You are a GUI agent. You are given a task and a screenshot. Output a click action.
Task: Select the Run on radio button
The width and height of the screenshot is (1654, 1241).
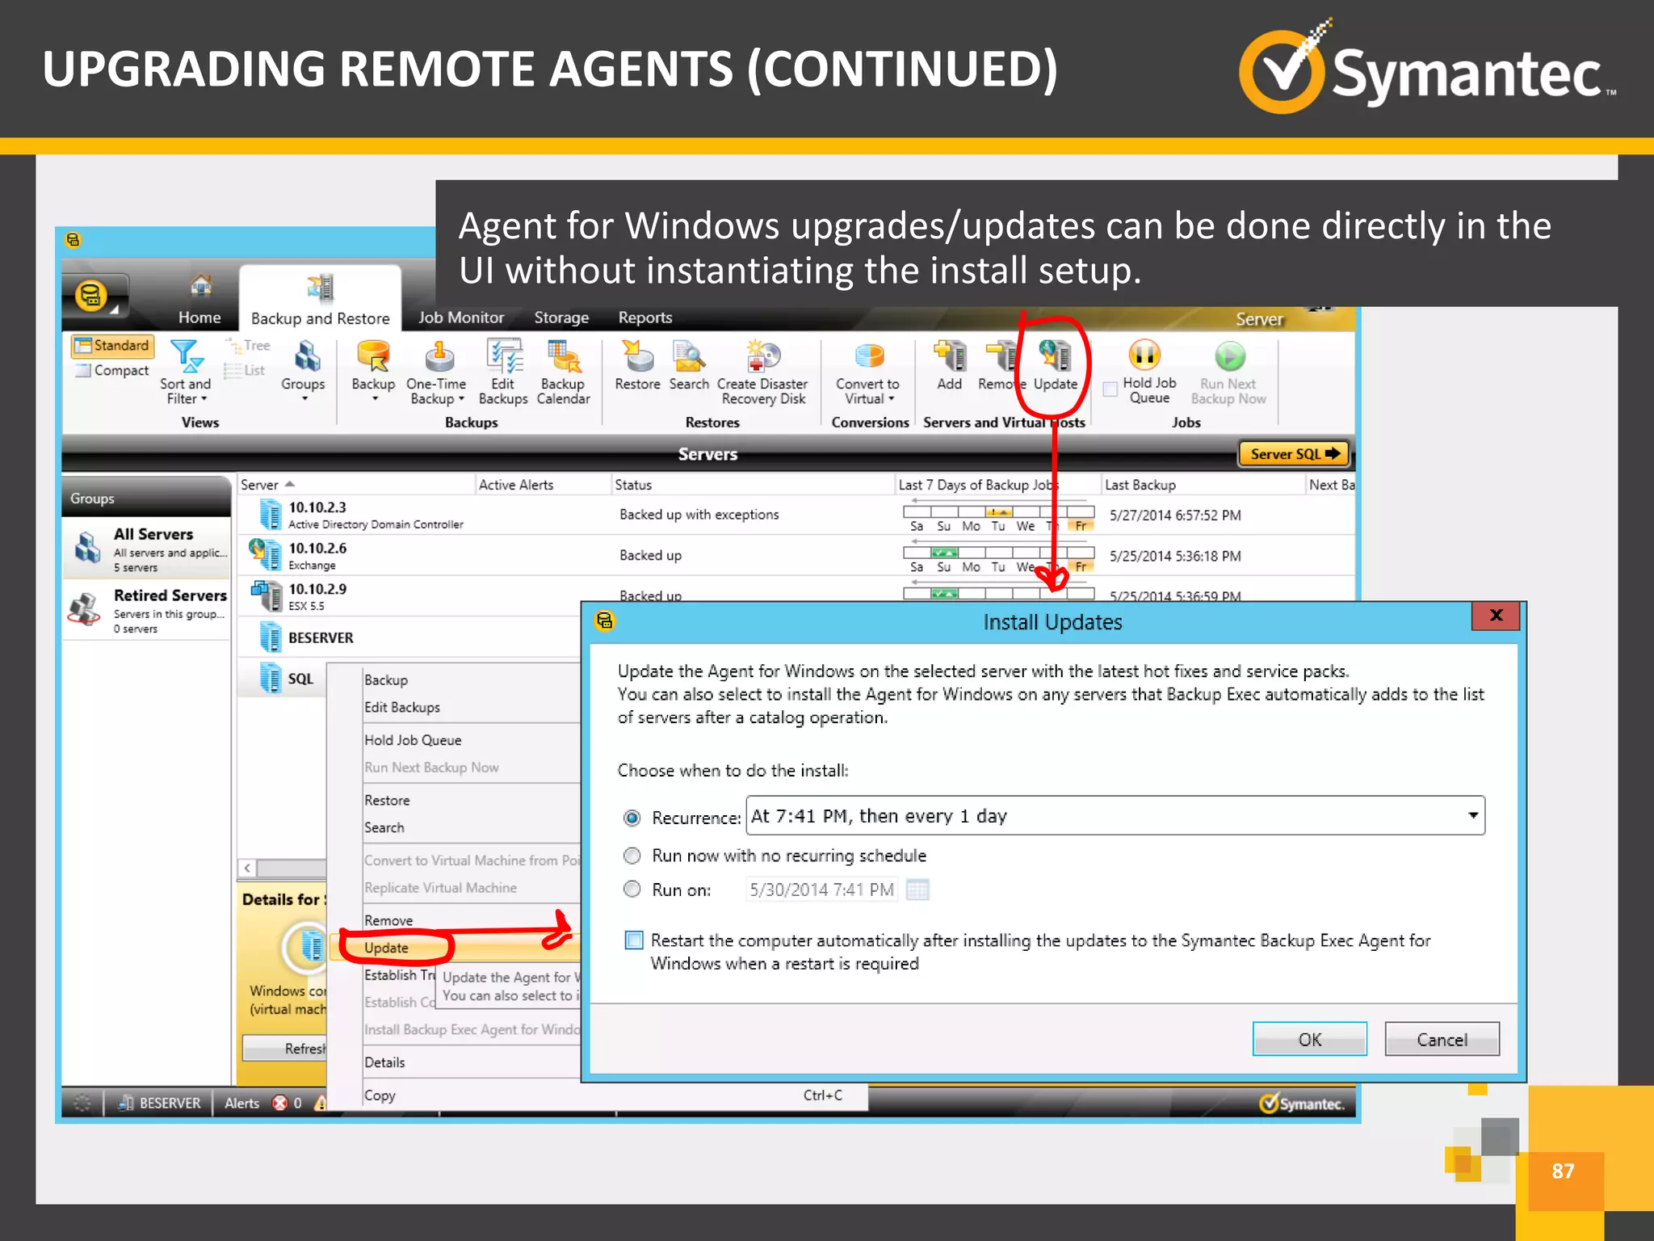click(632, 890)
